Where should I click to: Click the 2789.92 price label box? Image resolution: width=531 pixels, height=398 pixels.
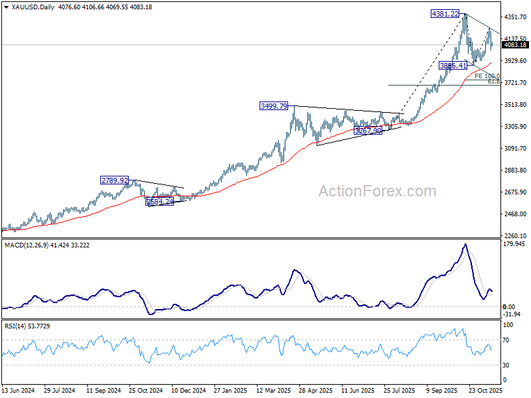(x=115, y=180)
